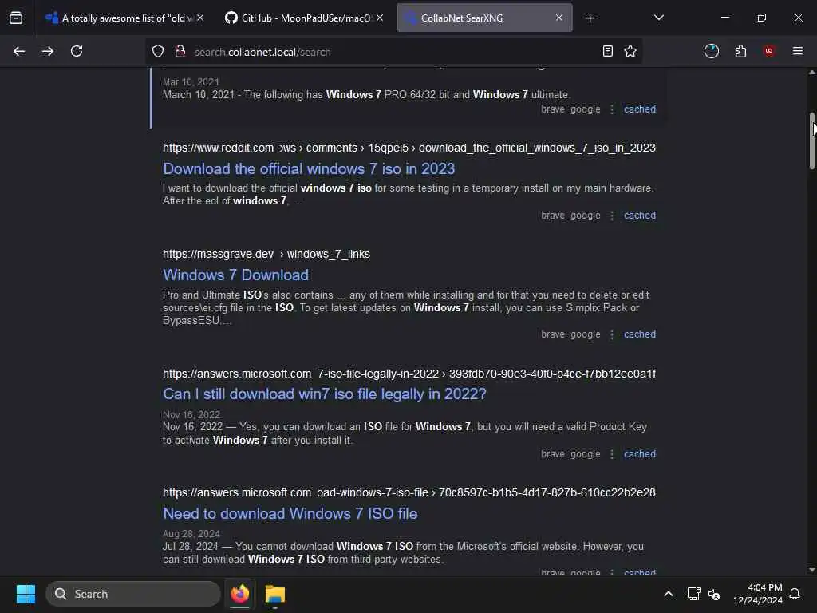
Task: Open Download the official windows 7 iso result
Action: pos(309,169)
